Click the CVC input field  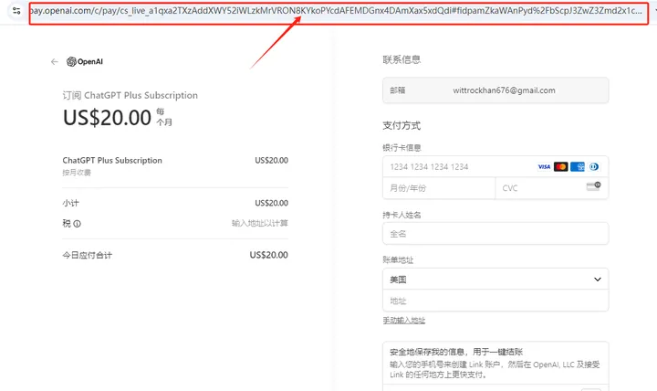point(538,188)
